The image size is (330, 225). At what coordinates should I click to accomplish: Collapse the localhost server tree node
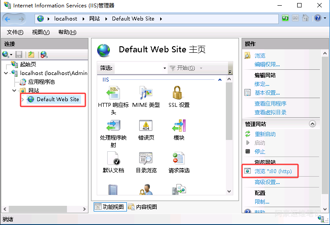6,73
